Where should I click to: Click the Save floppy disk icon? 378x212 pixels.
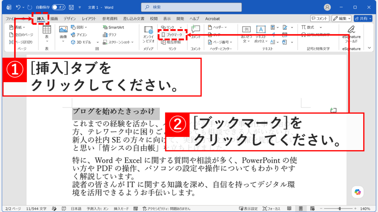coord(71,7)
